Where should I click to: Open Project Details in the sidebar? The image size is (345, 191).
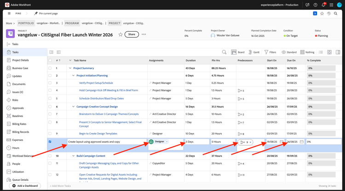coord(20,60)
